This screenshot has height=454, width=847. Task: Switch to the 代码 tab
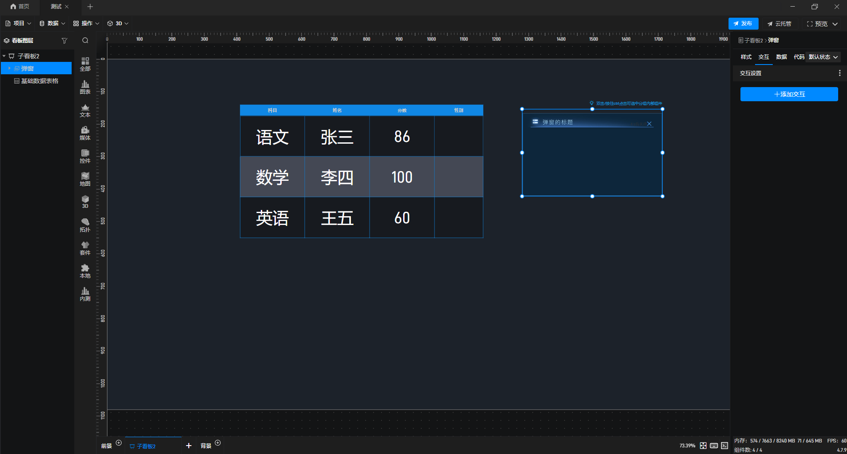(799, 57)
